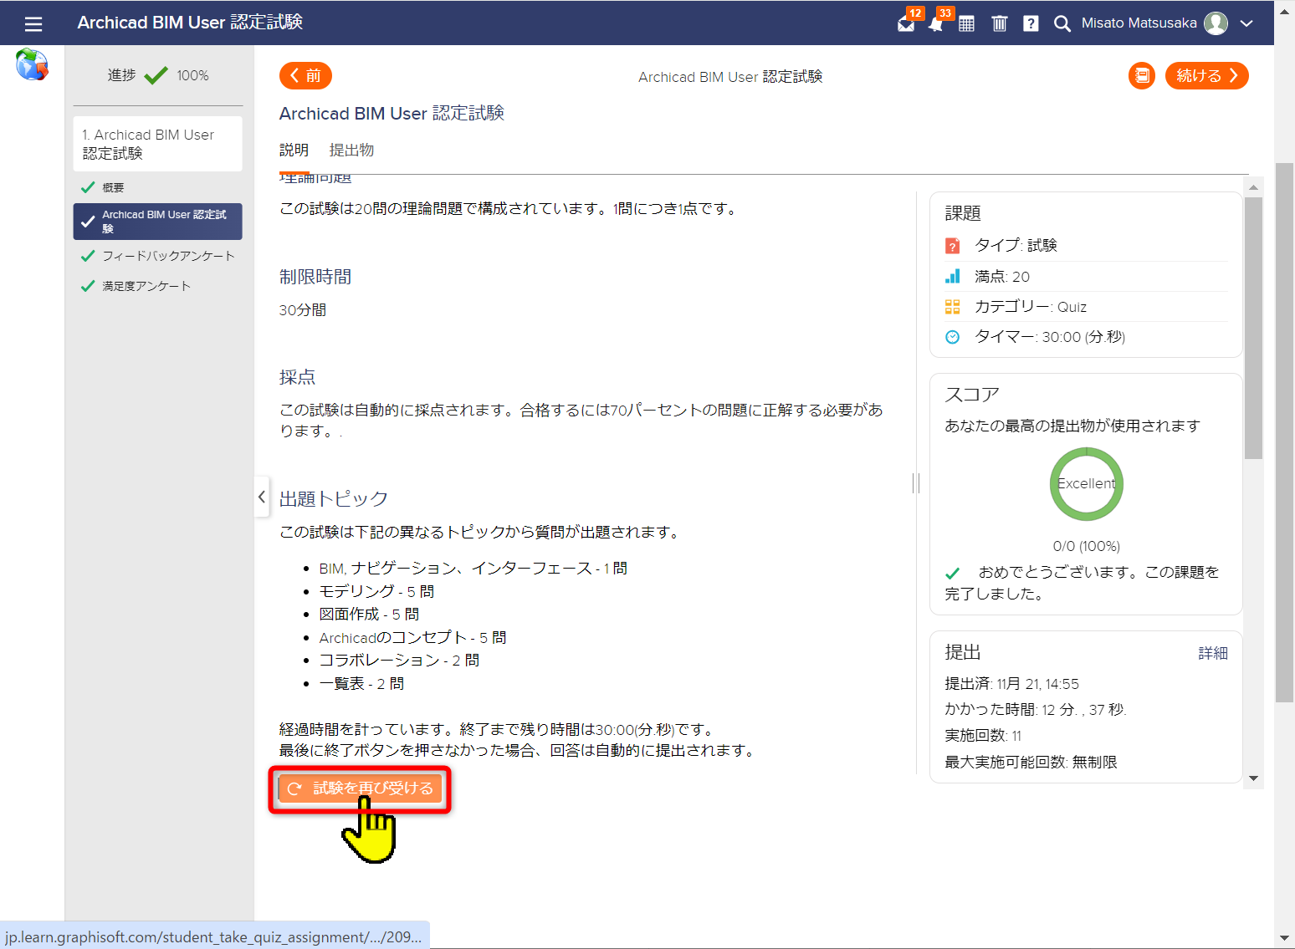This screenshot has width=1295, height=949.
Task: Click the Misato Matsusaka user name
Action: [1139, 23]
